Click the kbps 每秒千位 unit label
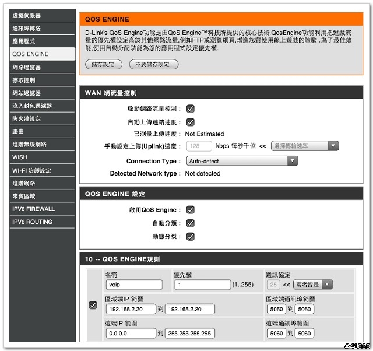This screenshot has width=373, height=351. (235, 146)
